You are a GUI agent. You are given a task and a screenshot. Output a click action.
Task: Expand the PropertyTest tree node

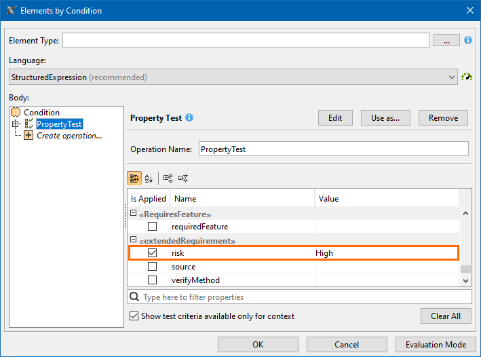click(15, 124)
